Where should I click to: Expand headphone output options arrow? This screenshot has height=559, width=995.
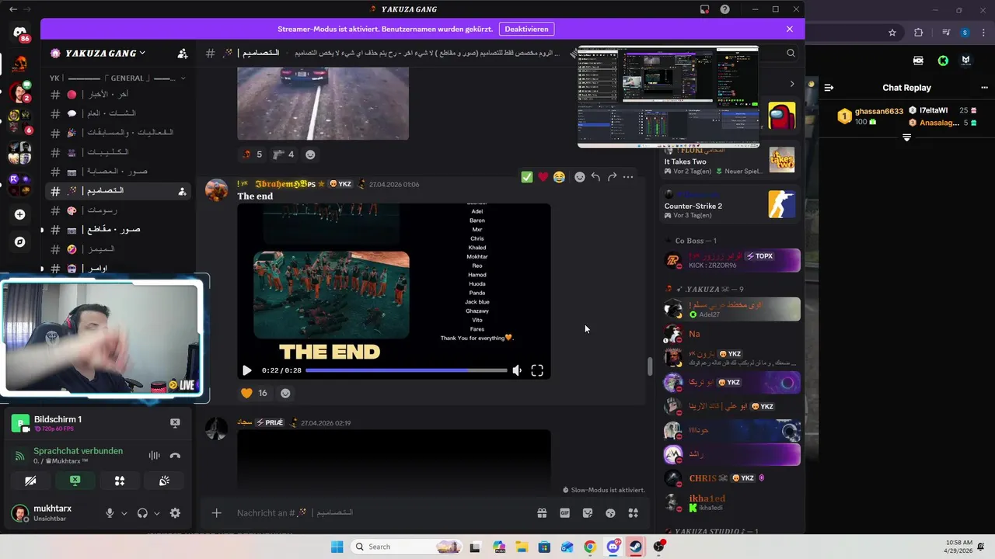[x=157, y=513]
